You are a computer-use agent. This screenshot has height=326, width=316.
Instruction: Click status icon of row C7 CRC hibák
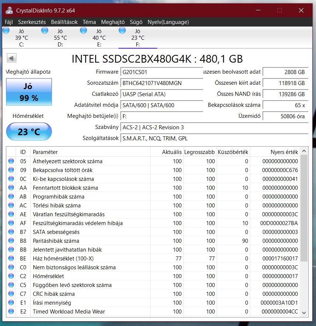(x=11, y=294)
